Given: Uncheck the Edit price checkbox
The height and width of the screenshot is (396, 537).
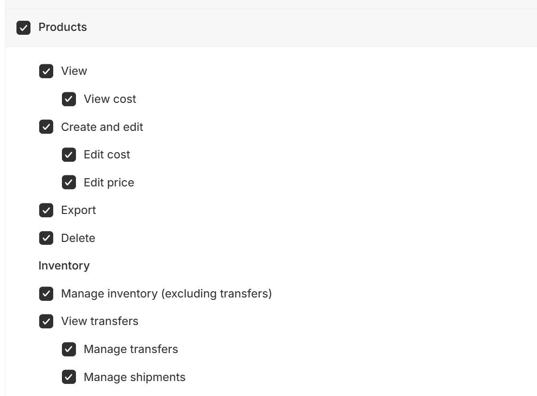Looking at the screenshot, I should click(69, 183).
